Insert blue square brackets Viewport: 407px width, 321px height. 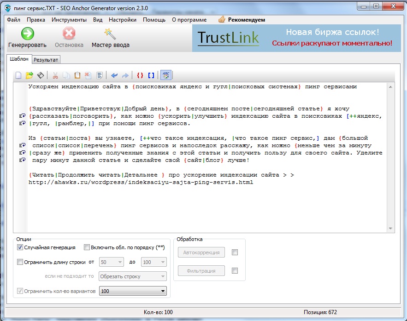tap(151, 75)
